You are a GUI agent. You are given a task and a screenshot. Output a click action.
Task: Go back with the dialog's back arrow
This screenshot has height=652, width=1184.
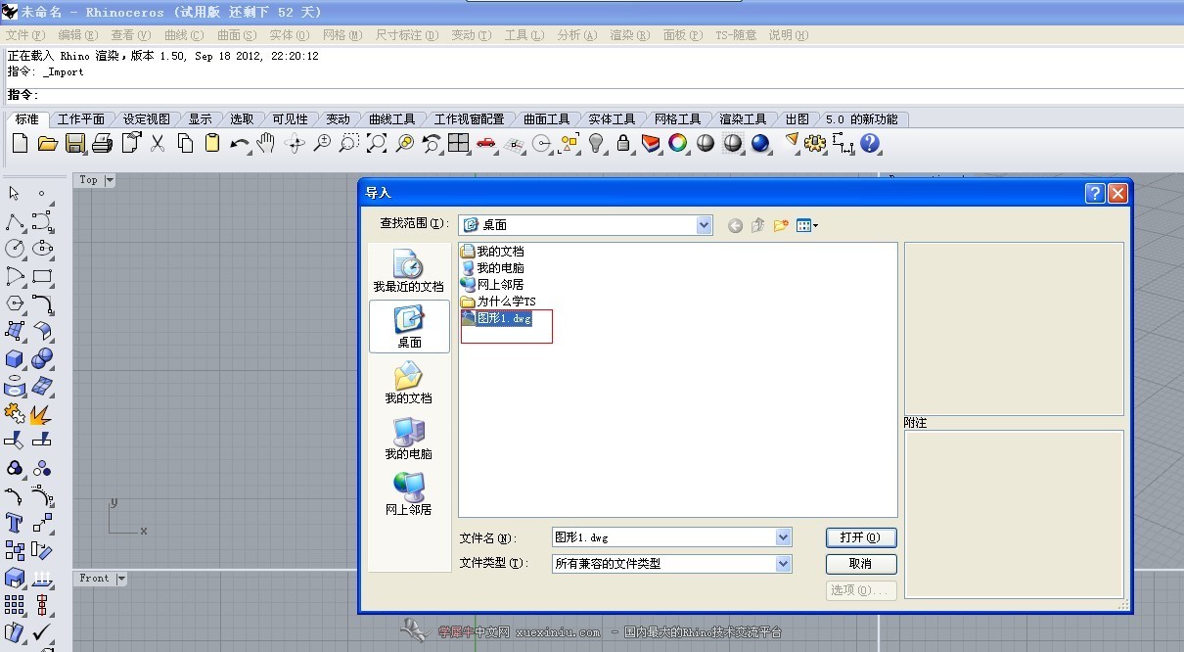(735, 226)
